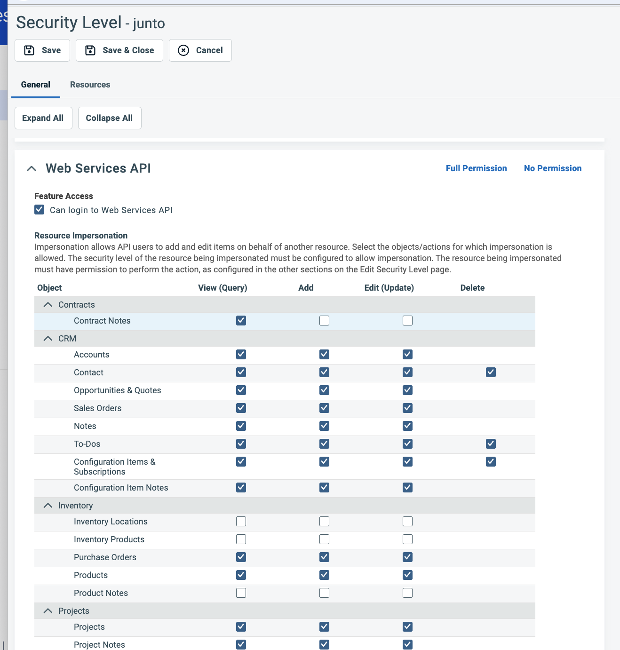The image size is (620, 650).
Task: Click the Resource Impersonation heading
Action: (81, 236)
